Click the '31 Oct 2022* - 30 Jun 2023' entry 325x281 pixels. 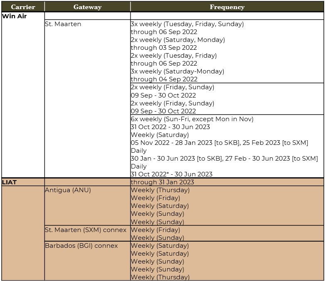coord(171,174)
